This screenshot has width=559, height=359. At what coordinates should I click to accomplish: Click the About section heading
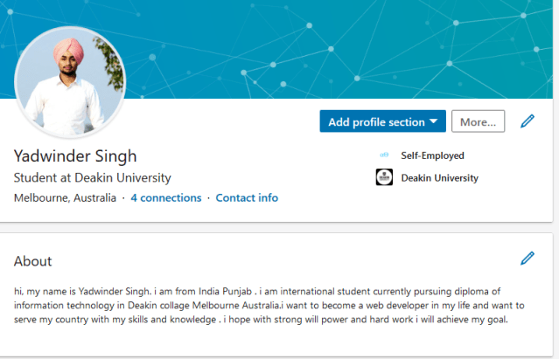(x=33, y=261)
